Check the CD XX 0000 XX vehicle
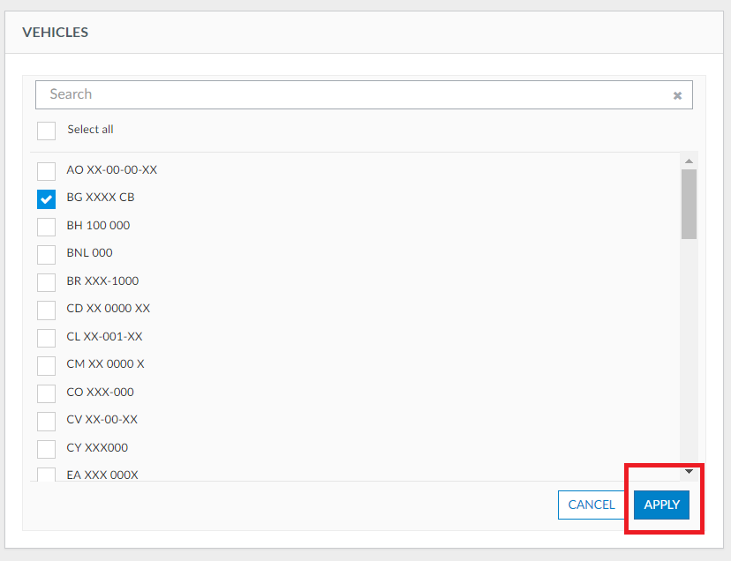Image resolution: width=731 pixels, height=561 pixels. 46,310
